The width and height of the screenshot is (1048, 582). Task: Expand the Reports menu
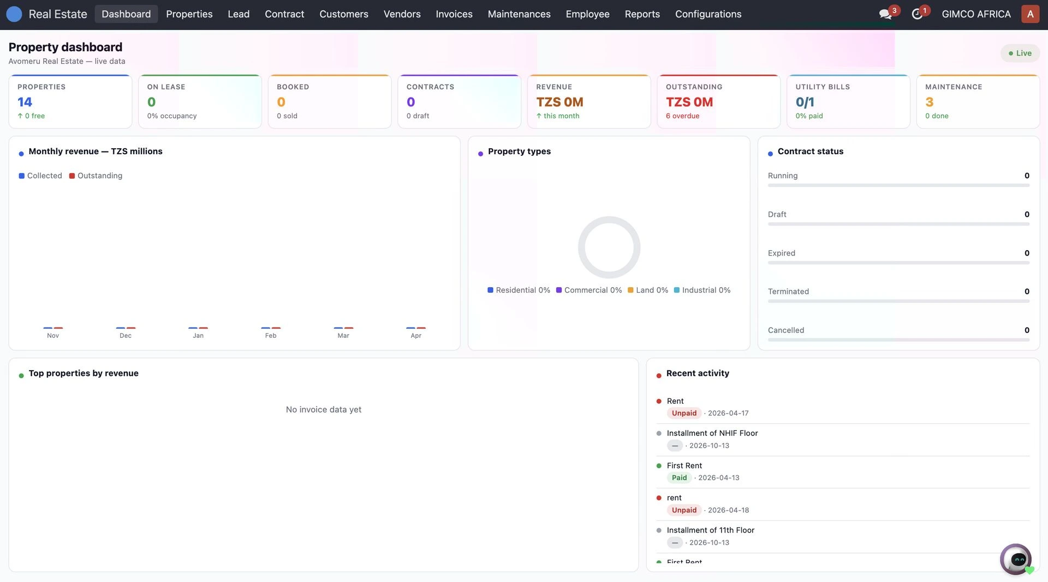pyautogui.click(x=642, y=14)
